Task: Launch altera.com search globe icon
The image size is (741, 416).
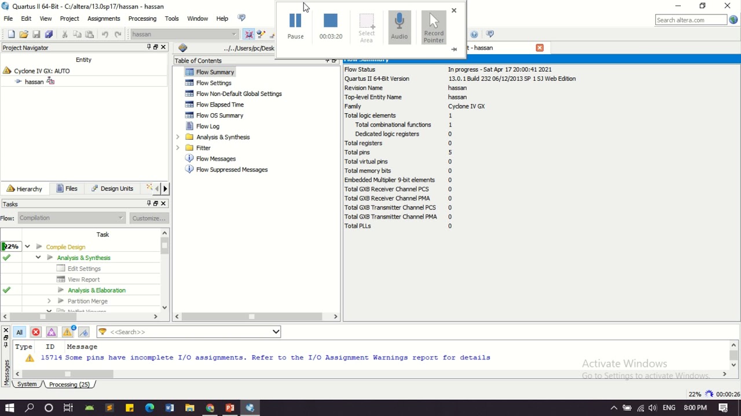Action: point(733,20)
